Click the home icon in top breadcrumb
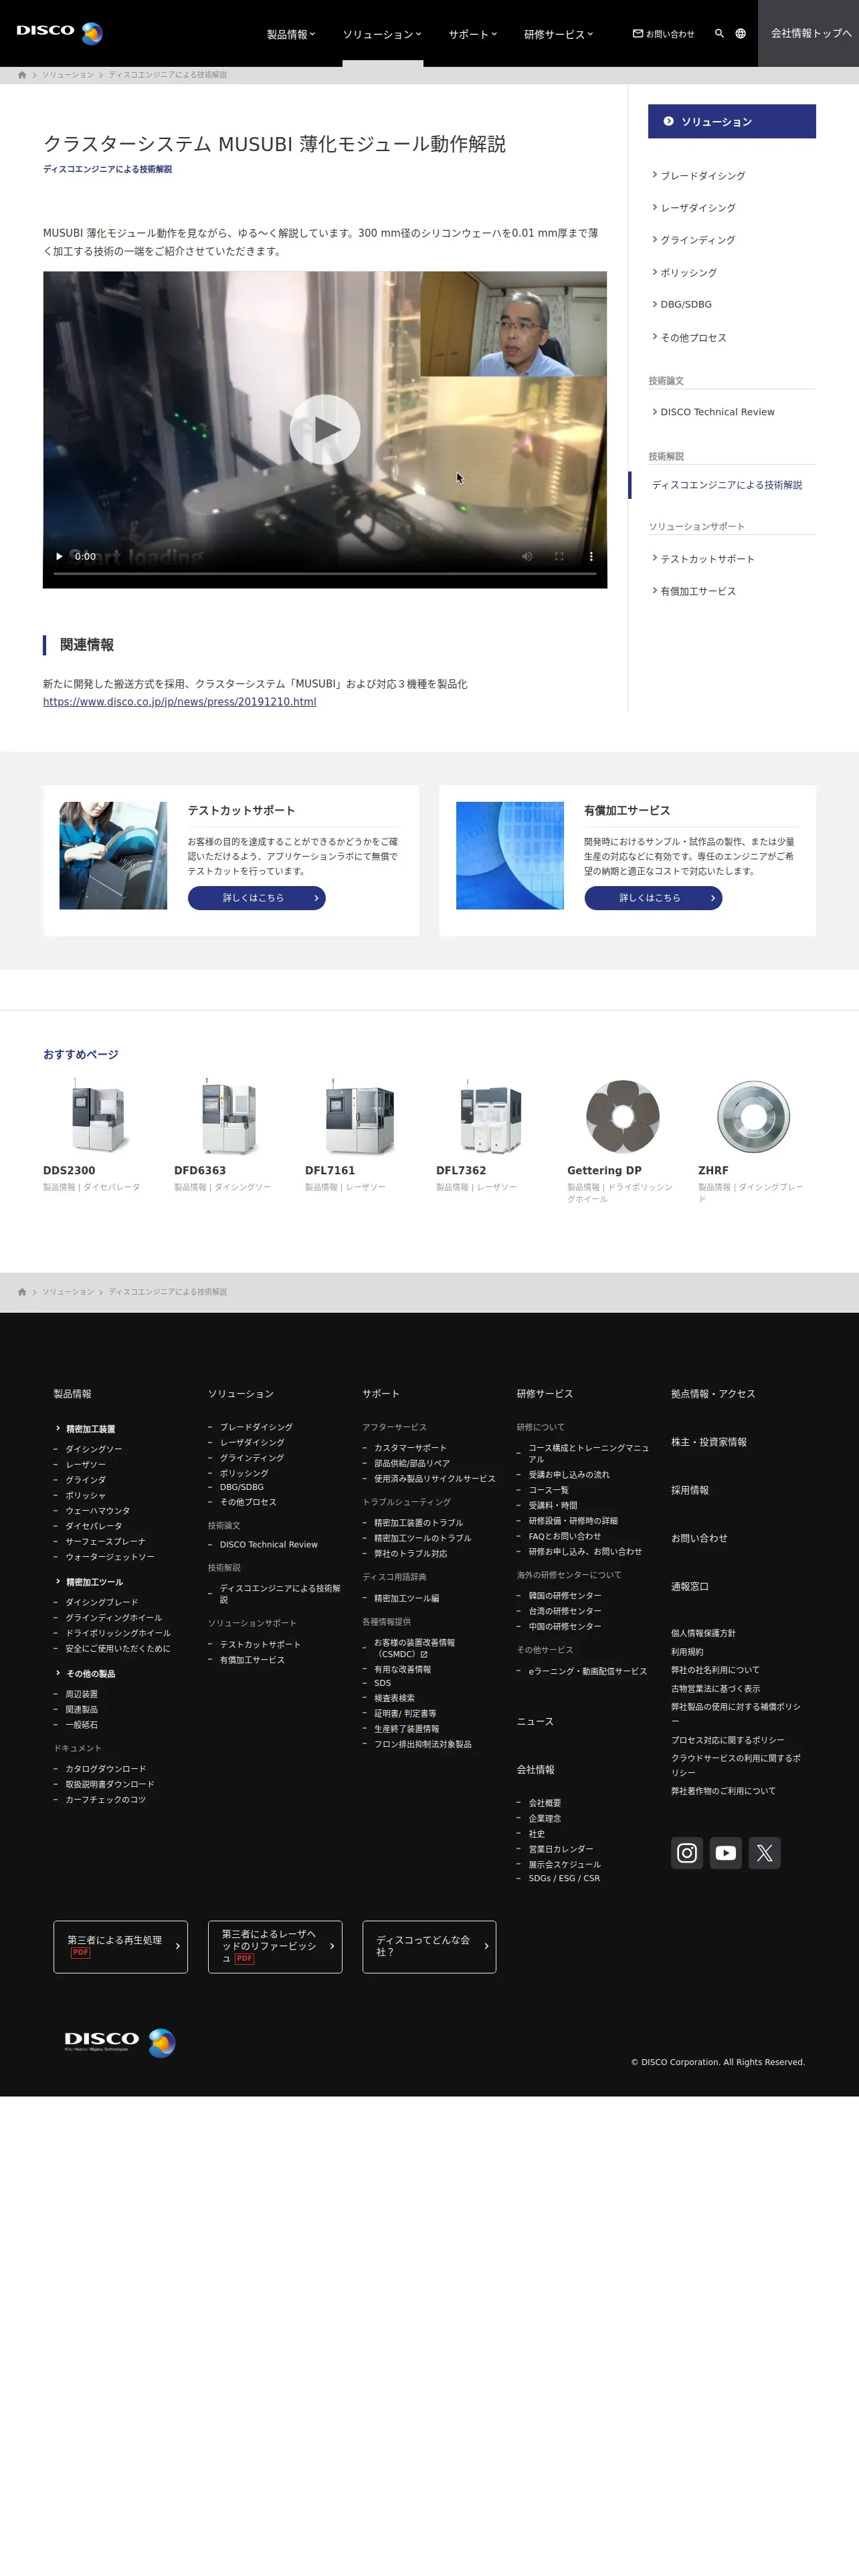 pos(22,75)
